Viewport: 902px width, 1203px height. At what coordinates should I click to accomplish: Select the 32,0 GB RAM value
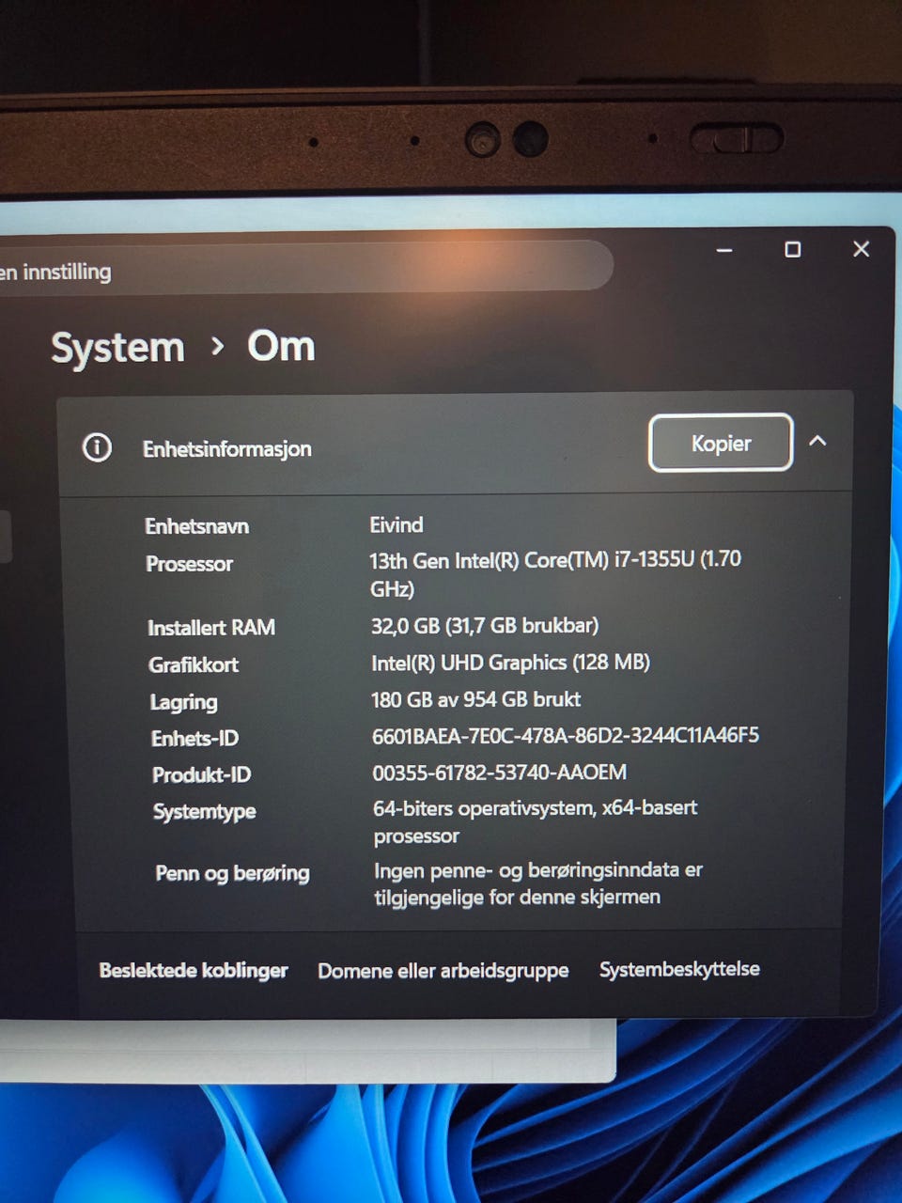[485, 625]
